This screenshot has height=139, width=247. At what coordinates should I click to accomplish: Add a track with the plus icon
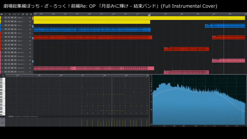click(x=31, y=14)
